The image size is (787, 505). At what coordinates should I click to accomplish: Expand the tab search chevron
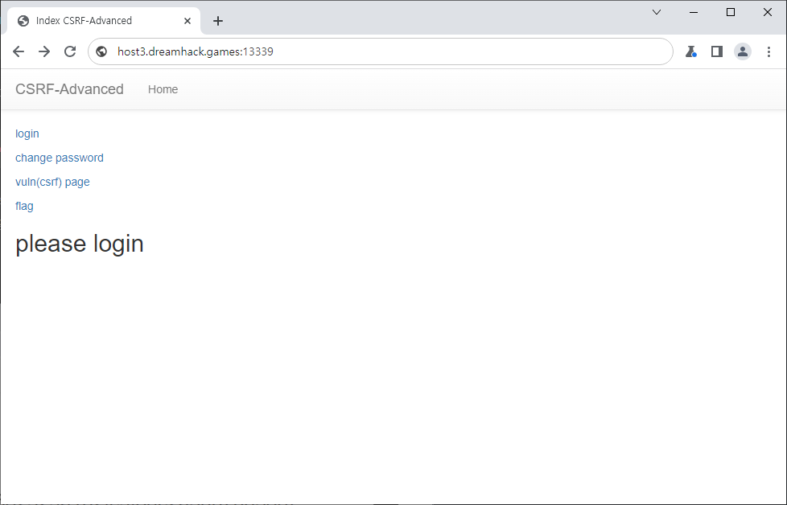[657, 12]
